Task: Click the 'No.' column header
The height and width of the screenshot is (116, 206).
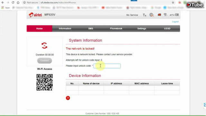Action: [72, 83]
